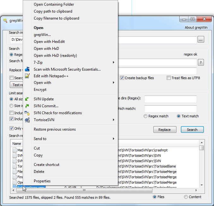214x206 pixels.
Task: Expand the TortoiseSVN submenu
Action: (x=113, y=120)
